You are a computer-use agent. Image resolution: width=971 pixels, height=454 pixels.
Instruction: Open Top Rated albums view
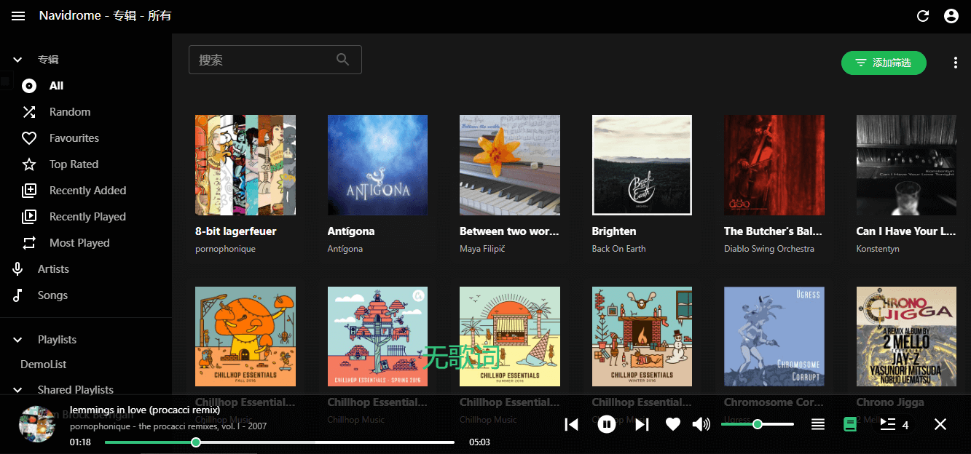pyautogui.click(x=74, y=164)
